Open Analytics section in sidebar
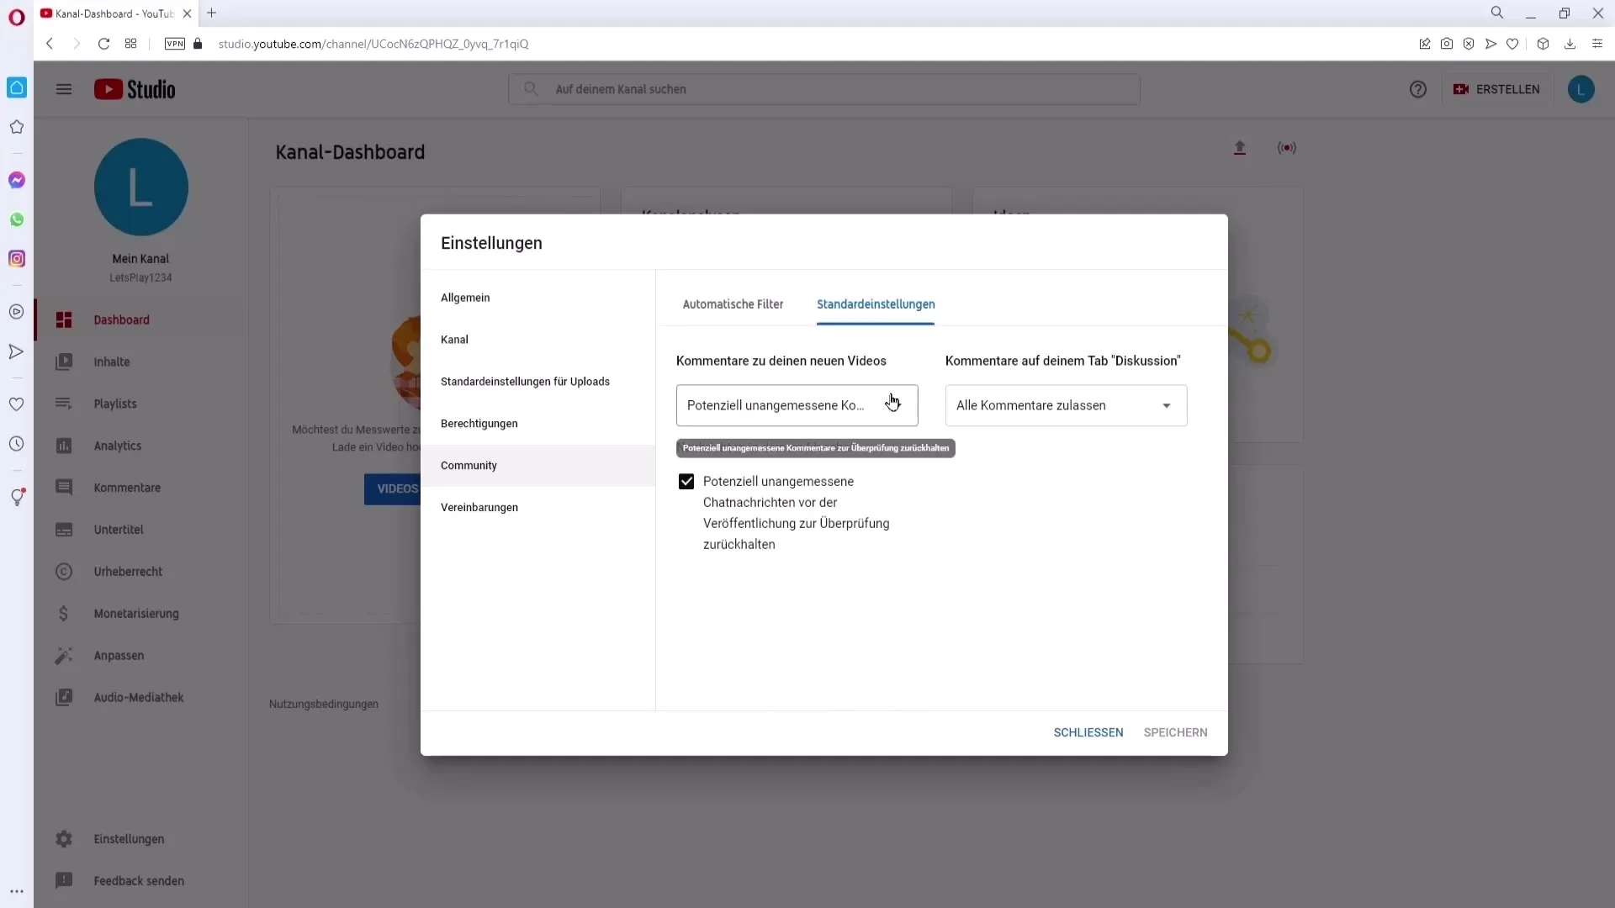Viewport: 1615px width, 908px height. (x=116, y=445)
